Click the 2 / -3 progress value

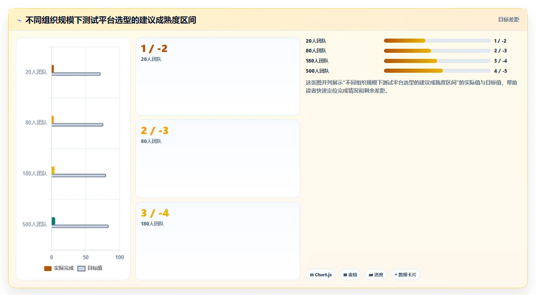[501, 51]
